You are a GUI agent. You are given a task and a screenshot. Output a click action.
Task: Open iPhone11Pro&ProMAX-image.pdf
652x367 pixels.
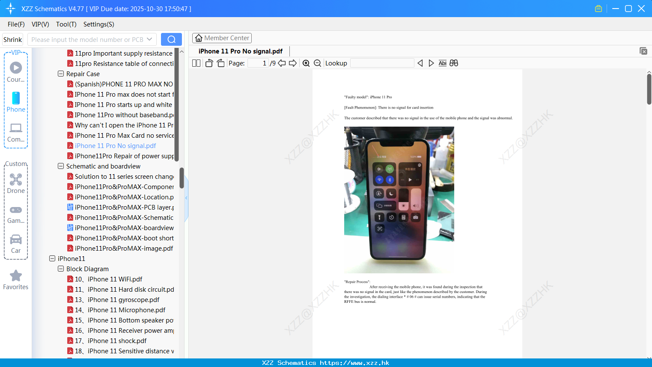coord(120,248)
